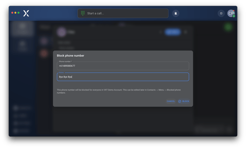246x148 pixels.
Task: Click the VXT logo in the title bar
Action: click(26, 14)
